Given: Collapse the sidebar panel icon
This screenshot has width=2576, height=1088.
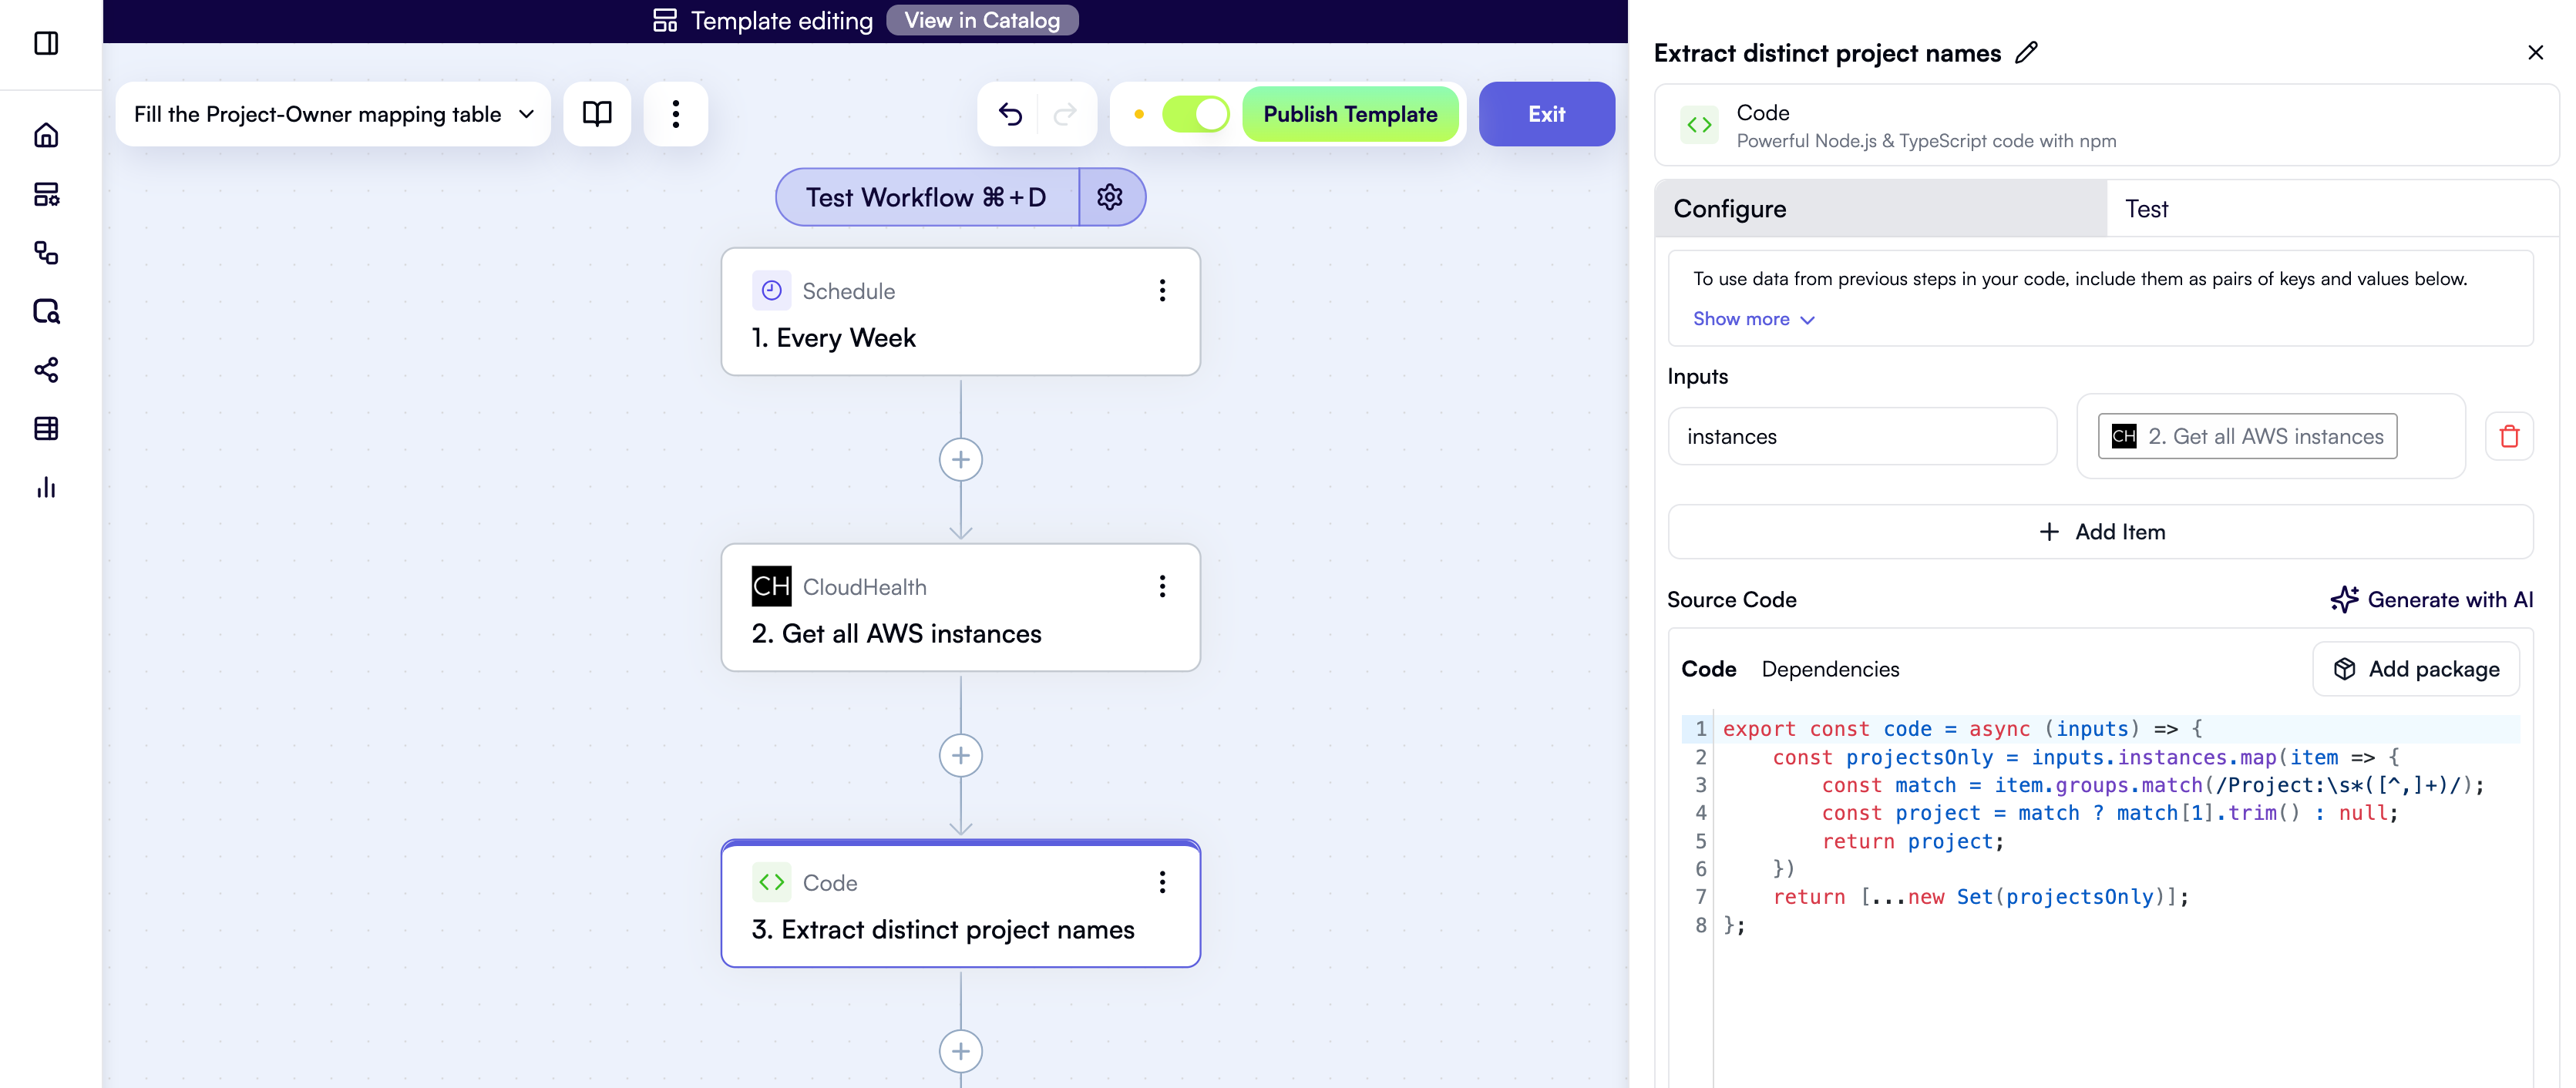Looking at the screenshot, I should pyautogui.click(x=46, y=43).
